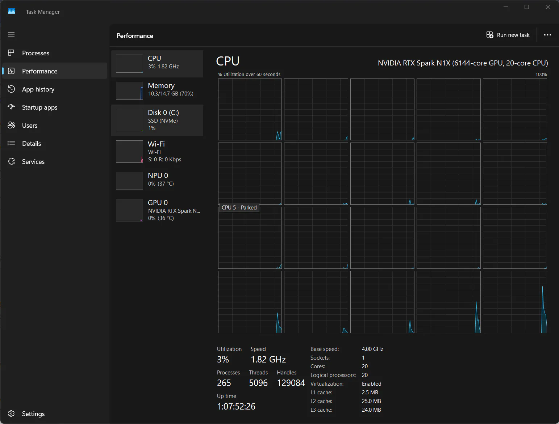Click the Details list icon
This screenshot has width=559, height=424.
pyautogui.click(x=11, y=143)
